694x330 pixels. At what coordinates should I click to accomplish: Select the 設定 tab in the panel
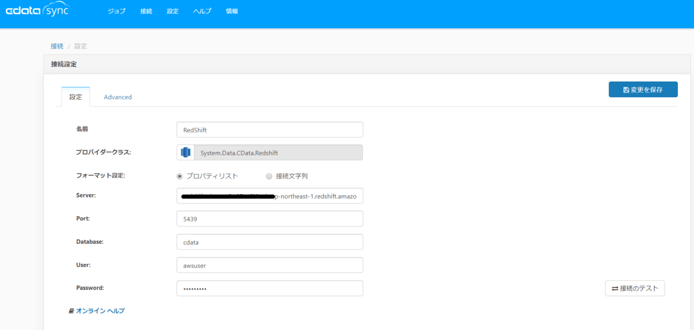(x=76, y=97)
